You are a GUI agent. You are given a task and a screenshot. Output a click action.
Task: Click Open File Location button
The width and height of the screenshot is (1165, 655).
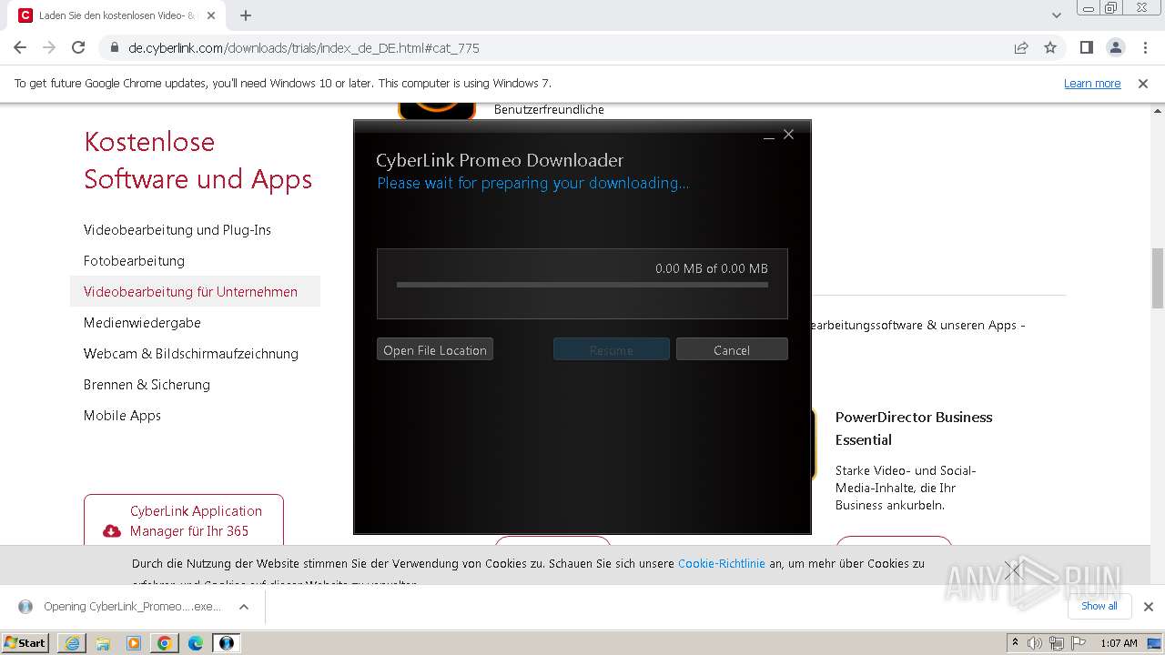tap(435, 349)
